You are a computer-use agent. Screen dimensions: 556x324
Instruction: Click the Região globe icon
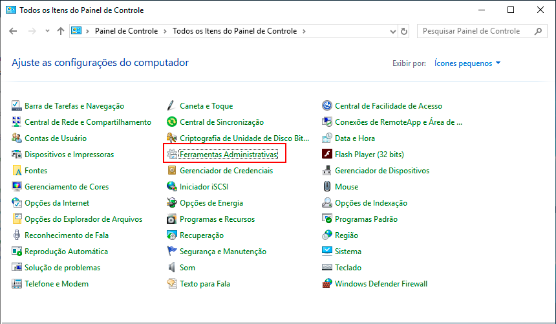click(x=327, y=235)
